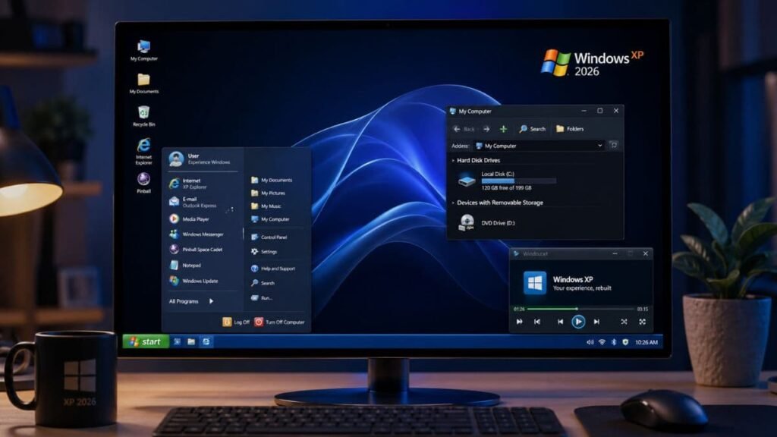The image size is (777, 437).
Task: Launch Notepad from Start menu
Action: [190, 266]
